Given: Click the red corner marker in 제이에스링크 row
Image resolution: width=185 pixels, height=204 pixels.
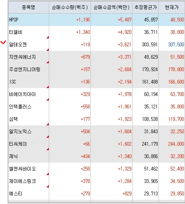Looking at the screenshot, I should pyautogui.click(x=48, y=186).
